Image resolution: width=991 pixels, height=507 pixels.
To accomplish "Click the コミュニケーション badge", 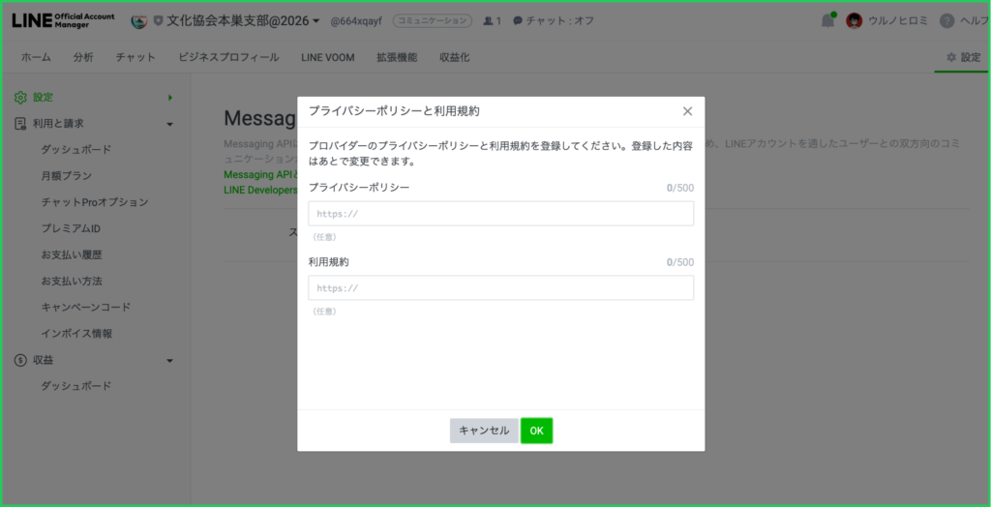I will [x=433, y=21].
